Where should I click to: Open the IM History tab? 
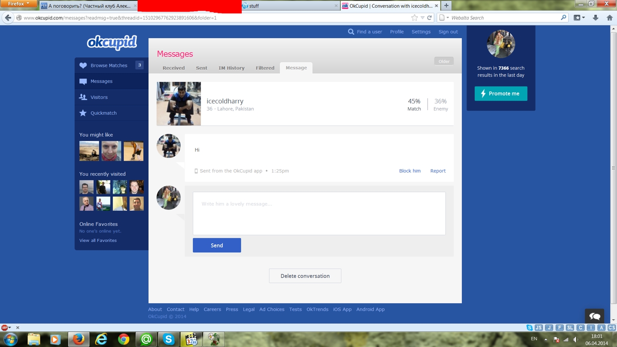(x=231, y=68)
